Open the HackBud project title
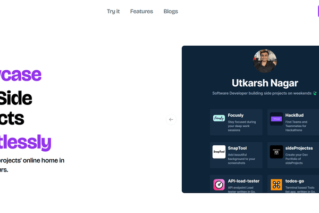Viewport: 319px width, 213px height. click(295, 116)
